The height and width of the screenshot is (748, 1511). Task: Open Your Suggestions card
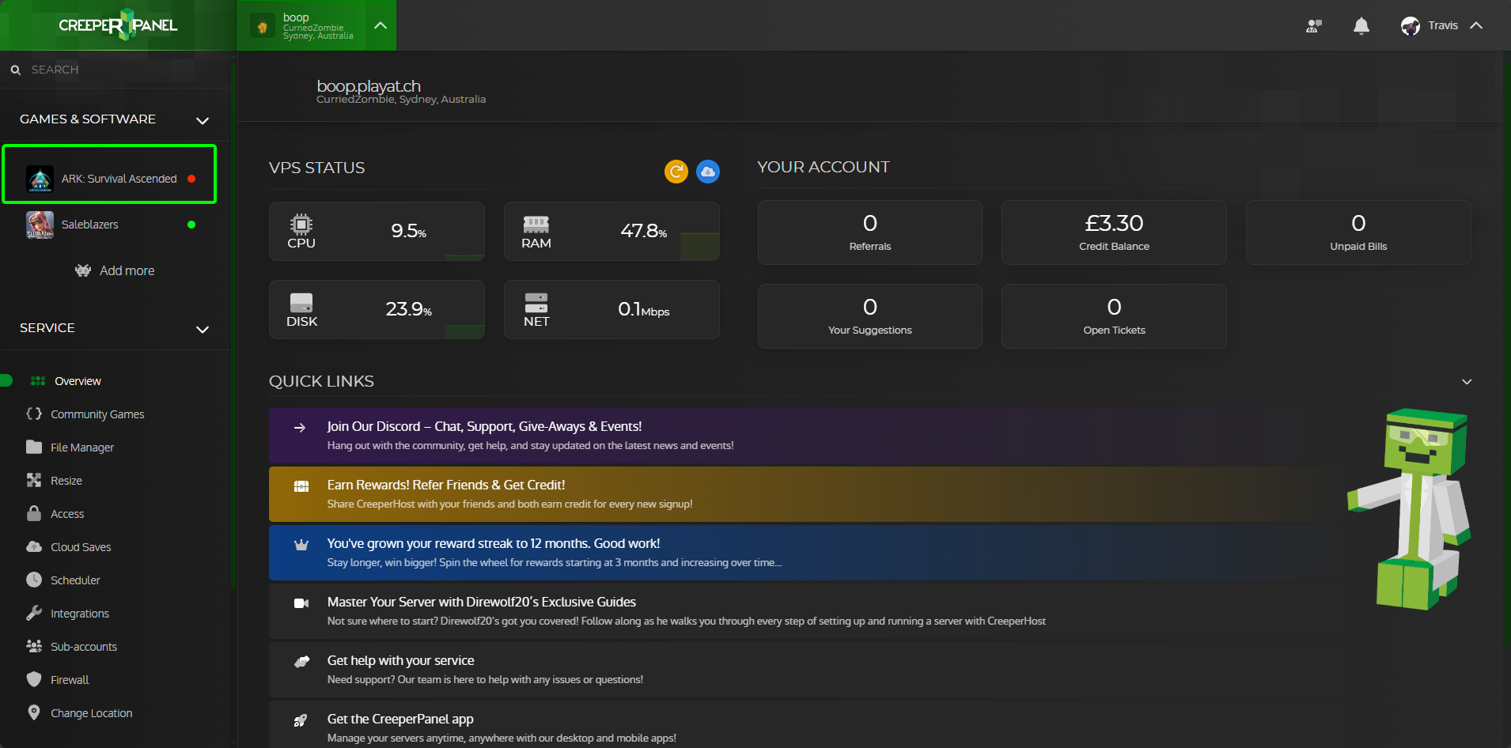click(x=870, y=316)
